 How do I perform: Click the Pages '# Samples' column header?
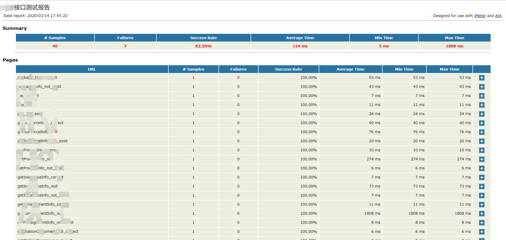pyautogui.click(x=193, y=69)
